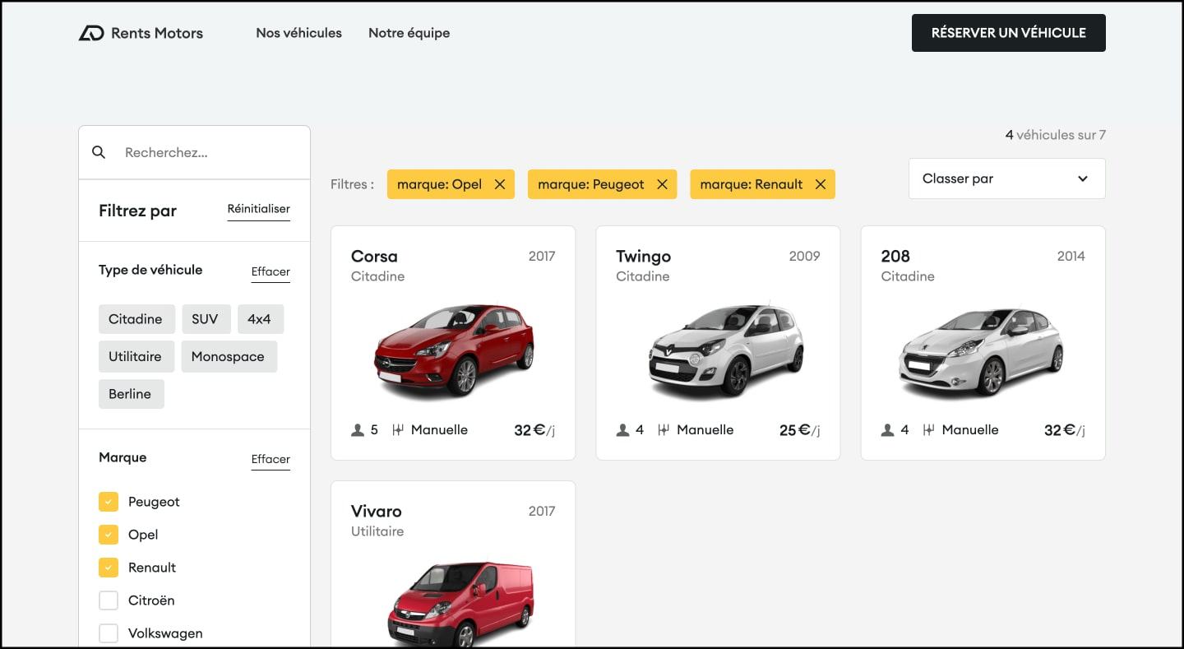
Task: Click the 2014 year on 208 card
Action: [1071, 256]
